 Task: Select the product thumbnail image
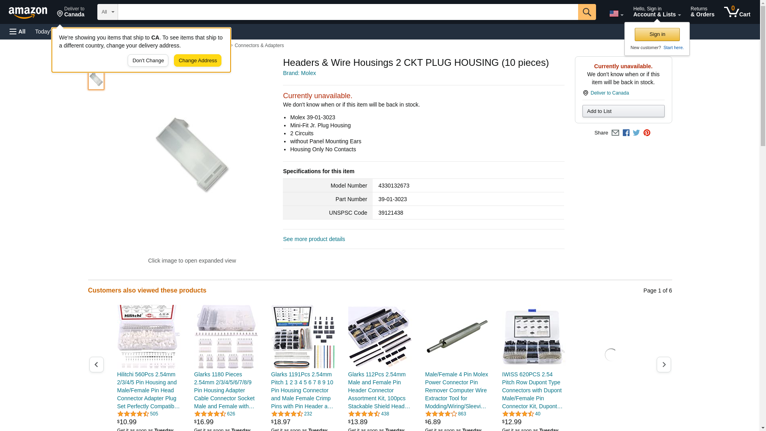click(96, 79)
